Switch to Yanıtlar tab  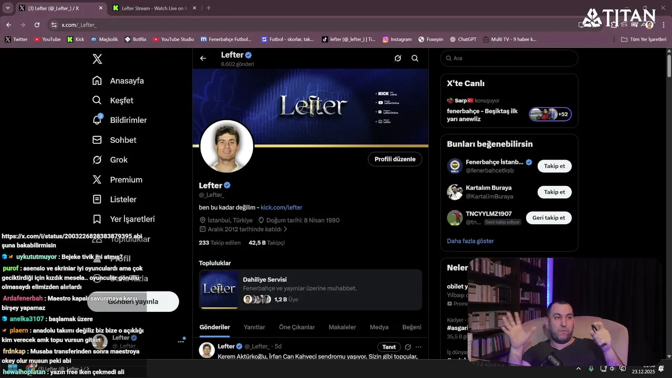pos(254,327)
